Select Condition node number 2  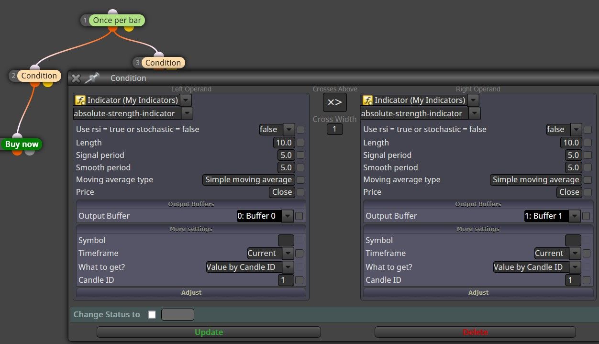(x=39, y=76)
